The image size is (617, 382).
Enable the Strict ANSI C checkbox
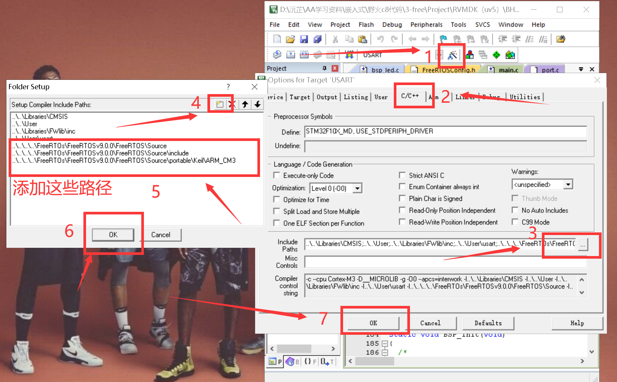[x=402, y=175]
